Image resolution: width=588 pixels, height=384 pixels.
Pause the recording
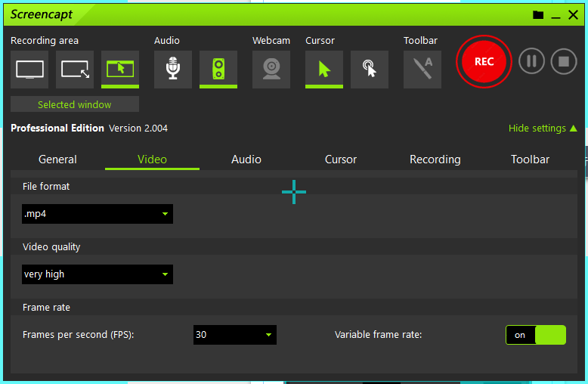click(x=531, y=61)
